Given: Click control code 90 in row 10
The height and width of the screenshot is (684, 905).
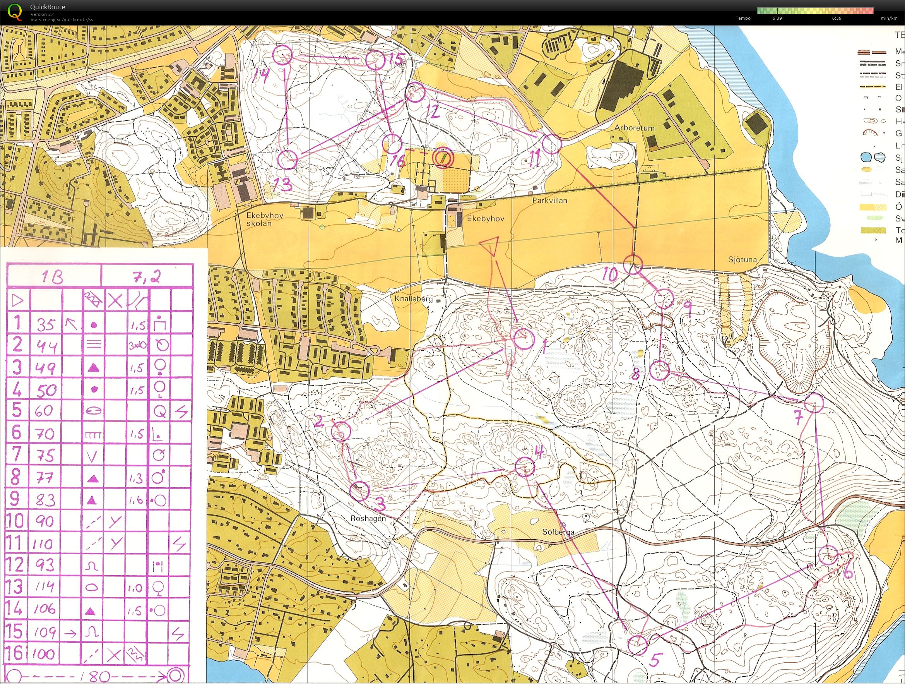Looking at the screenshot, I should point(44,521).
